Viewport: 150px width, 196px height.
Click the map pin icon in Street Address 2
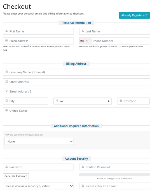(x=6, y=91)
